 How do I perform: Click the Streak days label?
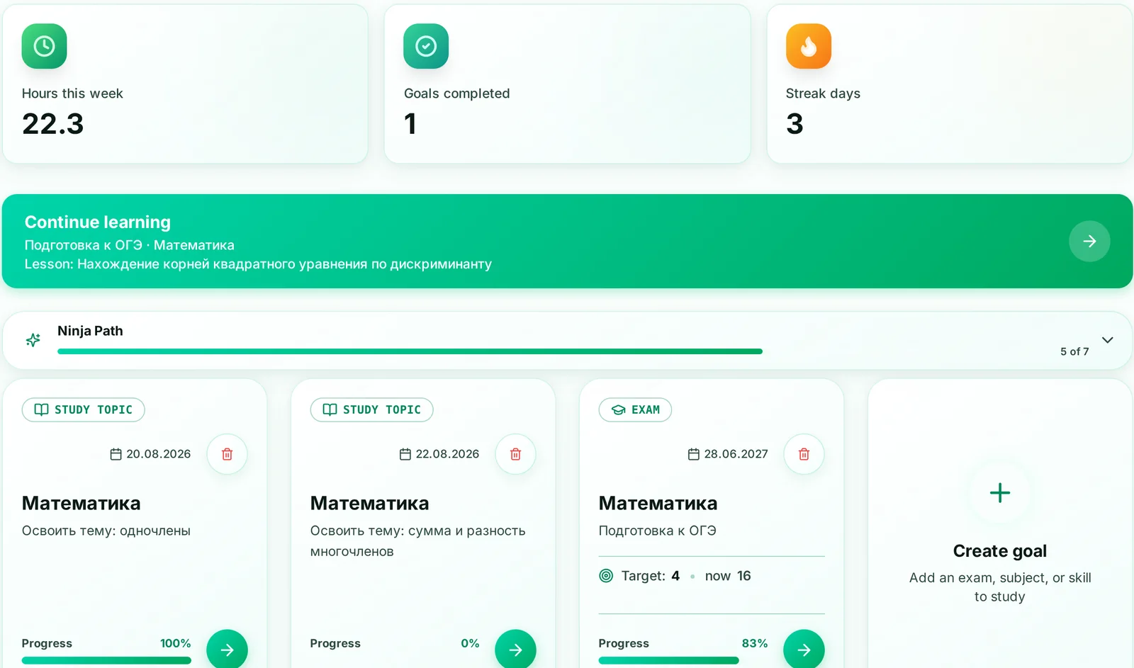[x=823, y=94]
